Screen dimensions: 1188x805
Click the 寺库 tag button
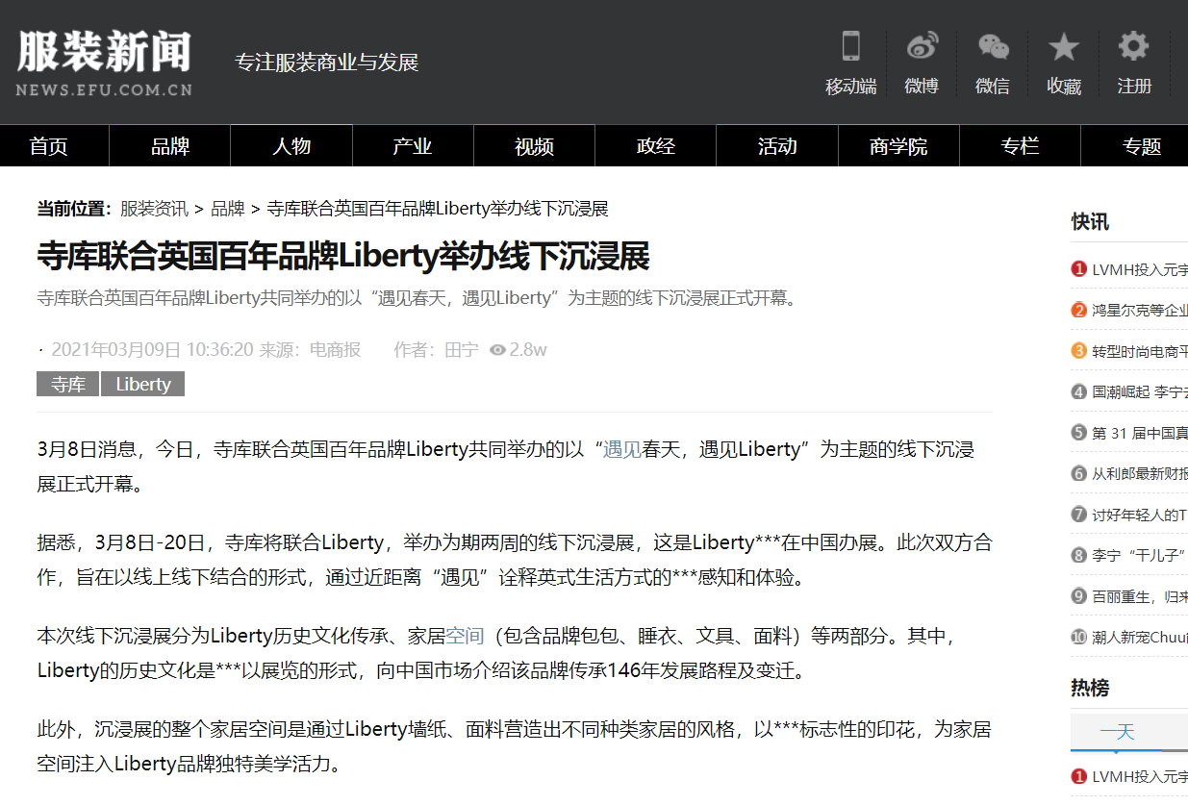coord(67,385)
